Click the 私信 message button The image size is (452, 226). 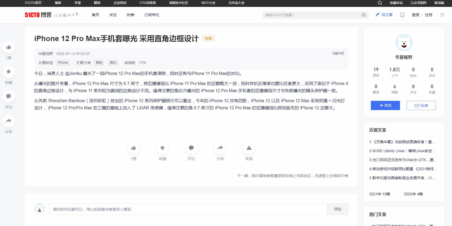[421, 105]
